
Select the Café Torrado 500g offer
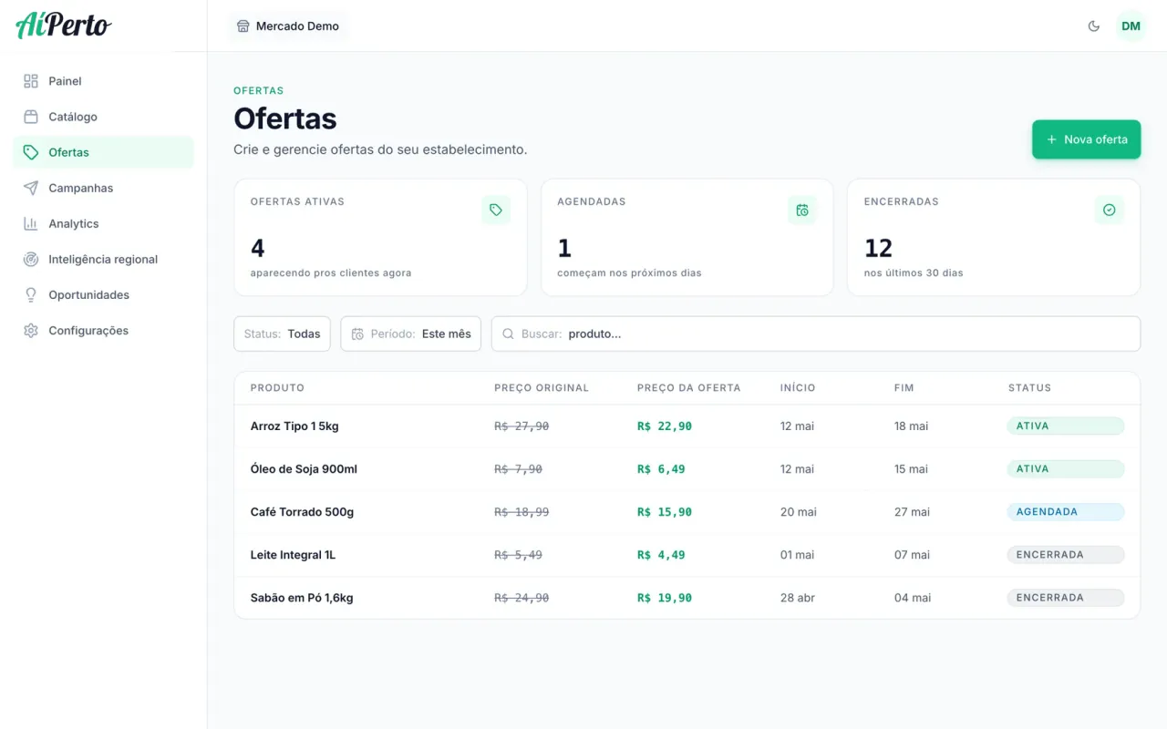click(x=687, y=512)
